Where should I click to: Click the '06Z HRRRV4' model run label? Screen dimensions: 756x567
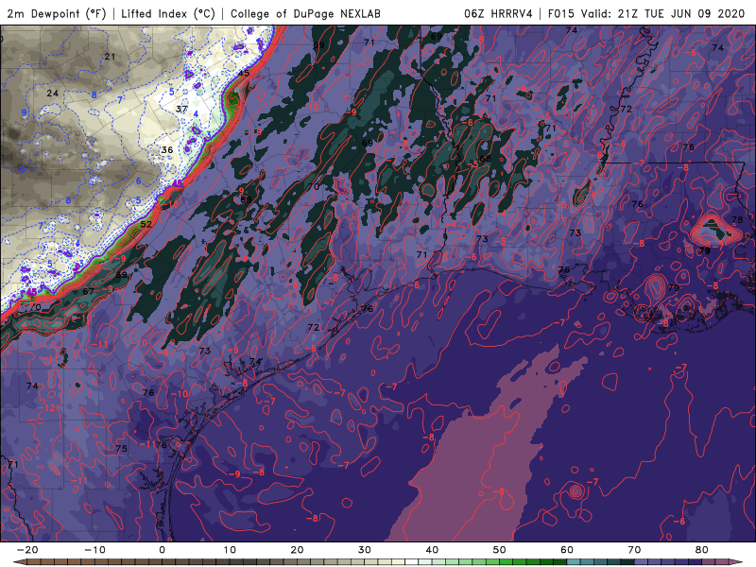coord(498,13)
